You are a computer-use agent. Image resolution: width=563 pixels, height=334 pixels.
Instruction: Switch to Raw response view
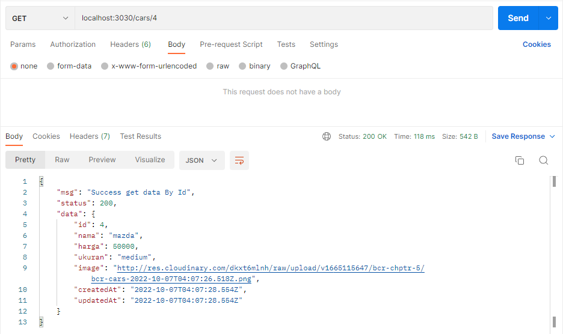[x=62, y=160]
